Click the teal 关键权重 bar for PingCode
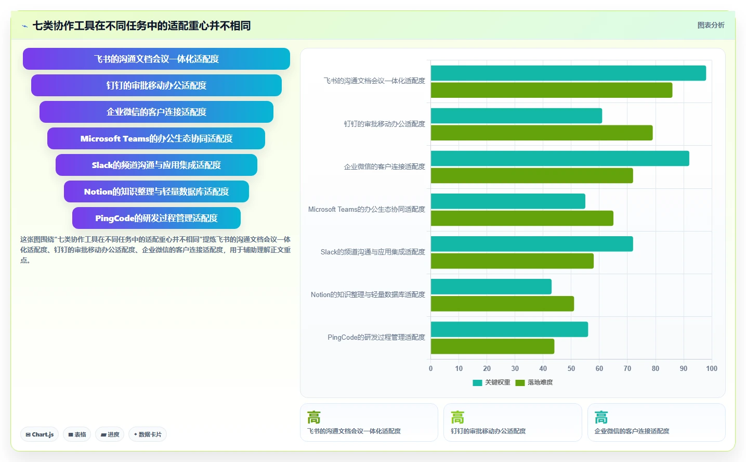Image resolution: width=746 pixels, height=462 pixels. click(x=509, y=329)
